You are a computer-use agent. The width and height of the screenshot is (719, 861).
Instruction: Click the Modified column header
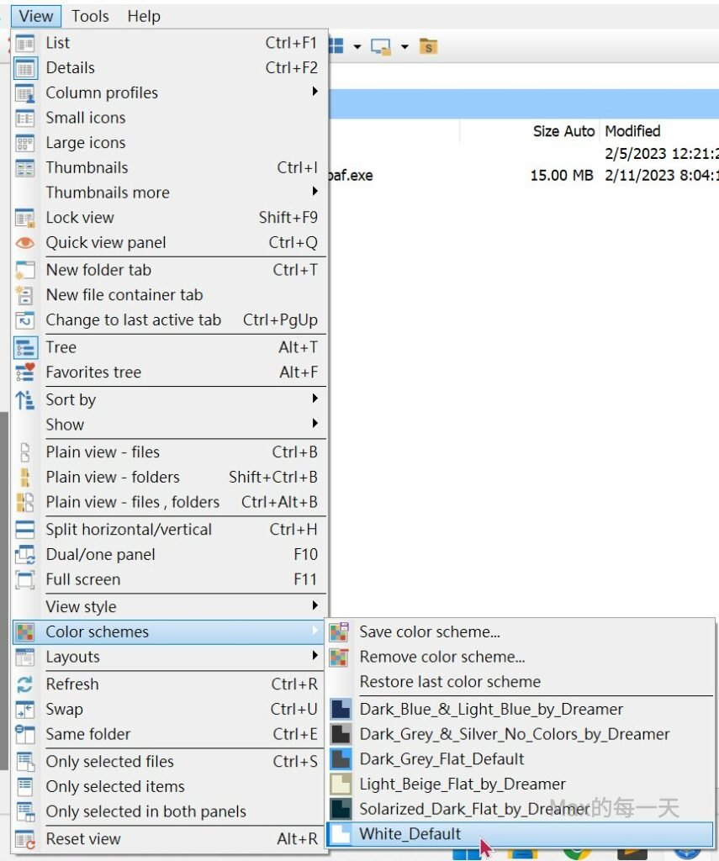632,131
